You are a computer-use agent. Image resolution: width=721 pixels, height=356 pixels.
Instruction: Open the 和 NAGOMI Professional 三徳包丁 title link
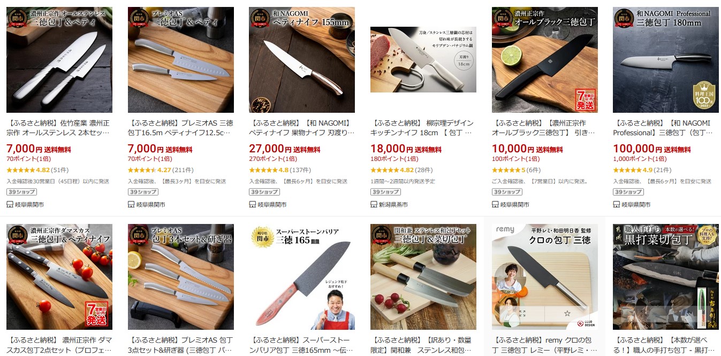(x=665, y=128)
